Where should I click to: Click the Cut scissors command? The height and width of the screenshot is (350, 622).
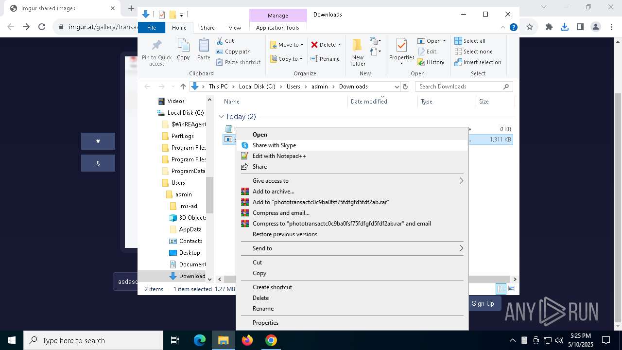(225, 41)
